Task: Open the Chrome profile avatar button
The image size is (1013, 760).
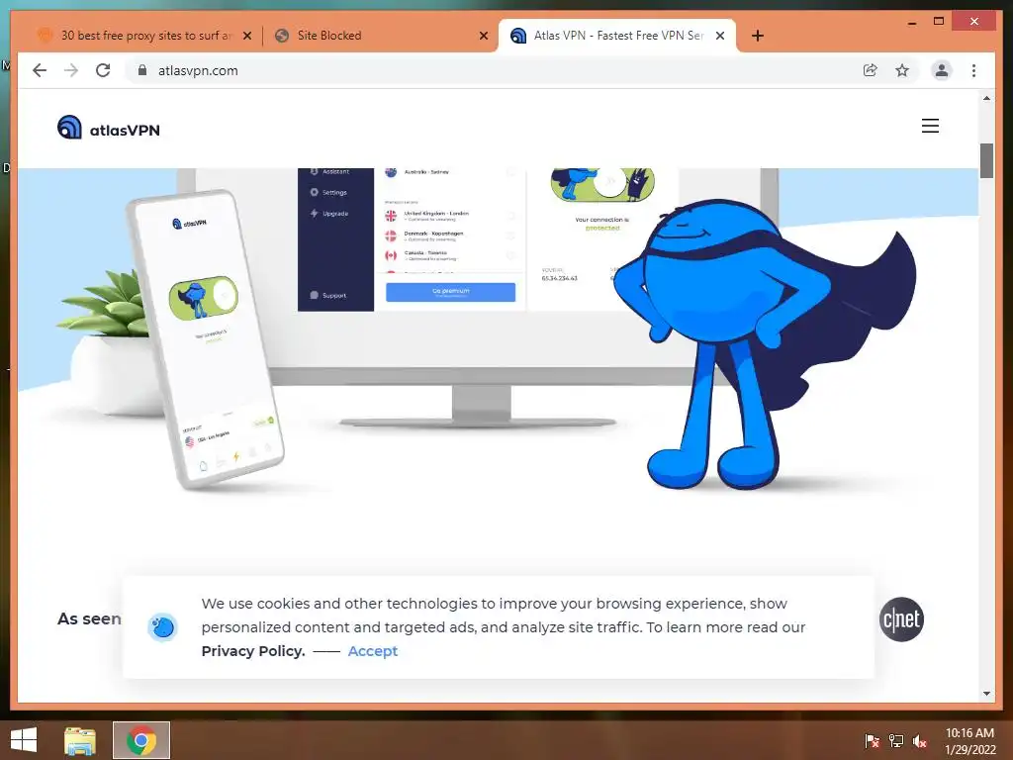Action: click(x=942, y=70)
